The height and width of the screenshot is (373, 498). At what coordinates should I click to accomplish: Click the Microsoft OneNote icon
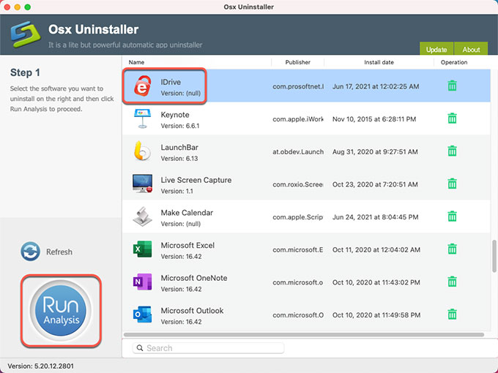[142, 282]
